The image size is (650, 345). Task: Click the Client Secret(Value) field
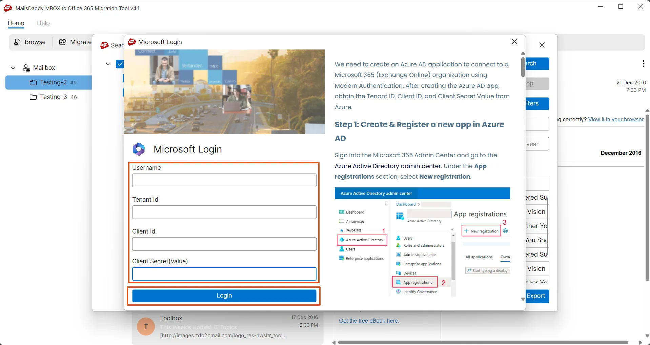[224, 274]
